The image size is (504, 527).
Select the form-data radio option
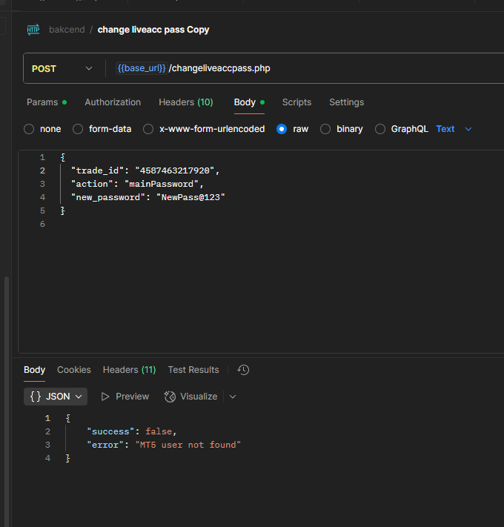[x=78, y=129]
